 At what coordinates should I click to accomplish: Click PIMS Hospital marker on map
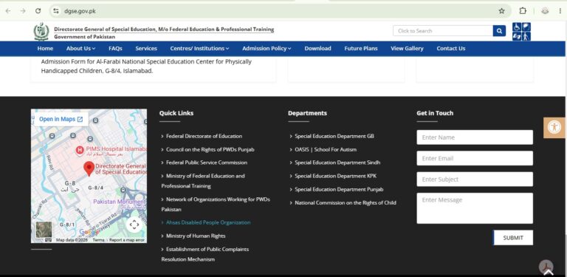(80, 150)
